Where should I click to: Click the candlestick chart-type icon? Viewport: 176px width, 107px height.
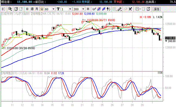click(4, 9)
